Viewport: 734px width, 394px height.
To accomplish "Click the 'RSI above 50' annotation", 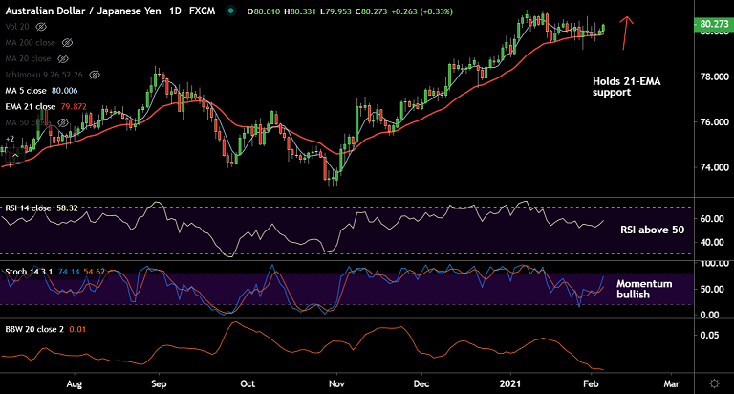I will [x=652, y=230].
